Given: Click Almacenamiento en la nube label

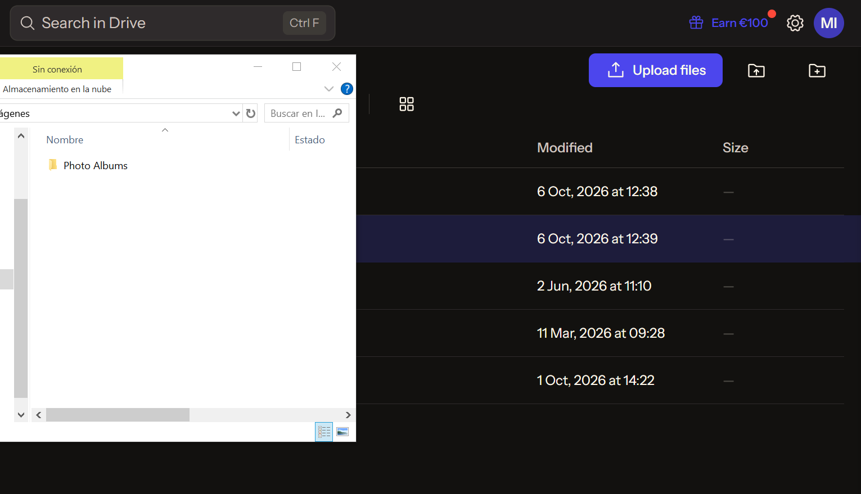Looking at the screenshot, I should click(57, 89).
